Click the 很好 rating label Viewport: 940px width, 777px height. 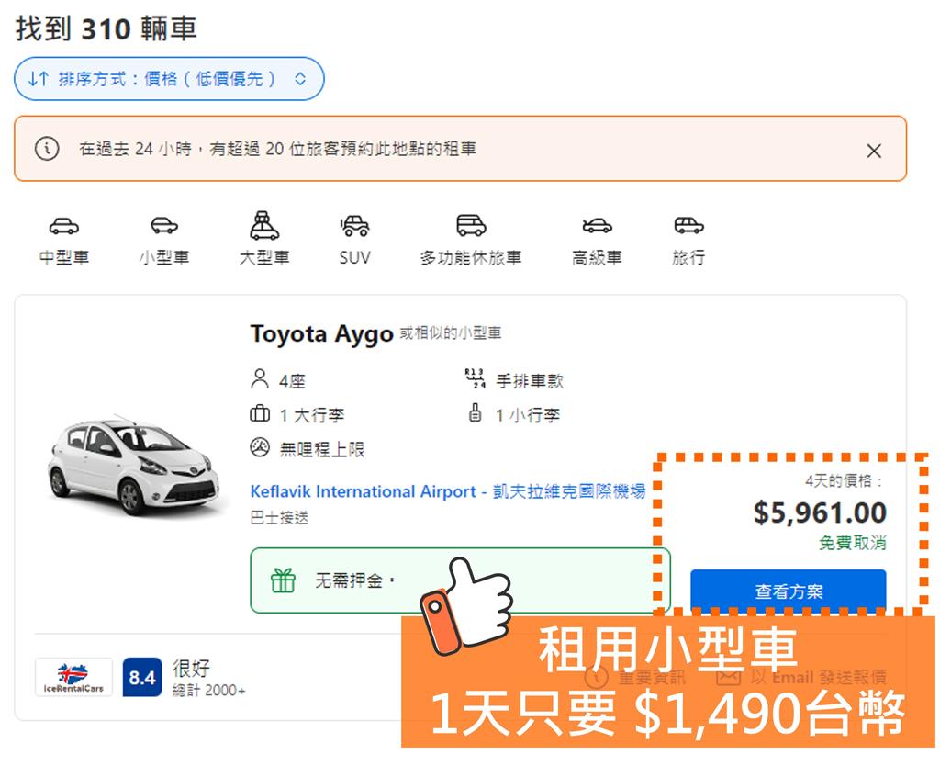pos(191,668)
